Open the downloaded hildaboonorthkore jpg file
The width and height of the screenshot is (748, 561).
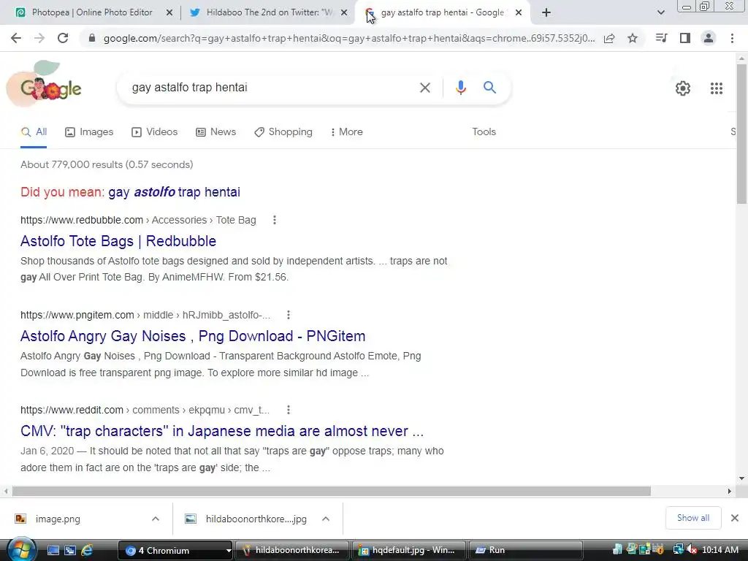tap(246, 519)
